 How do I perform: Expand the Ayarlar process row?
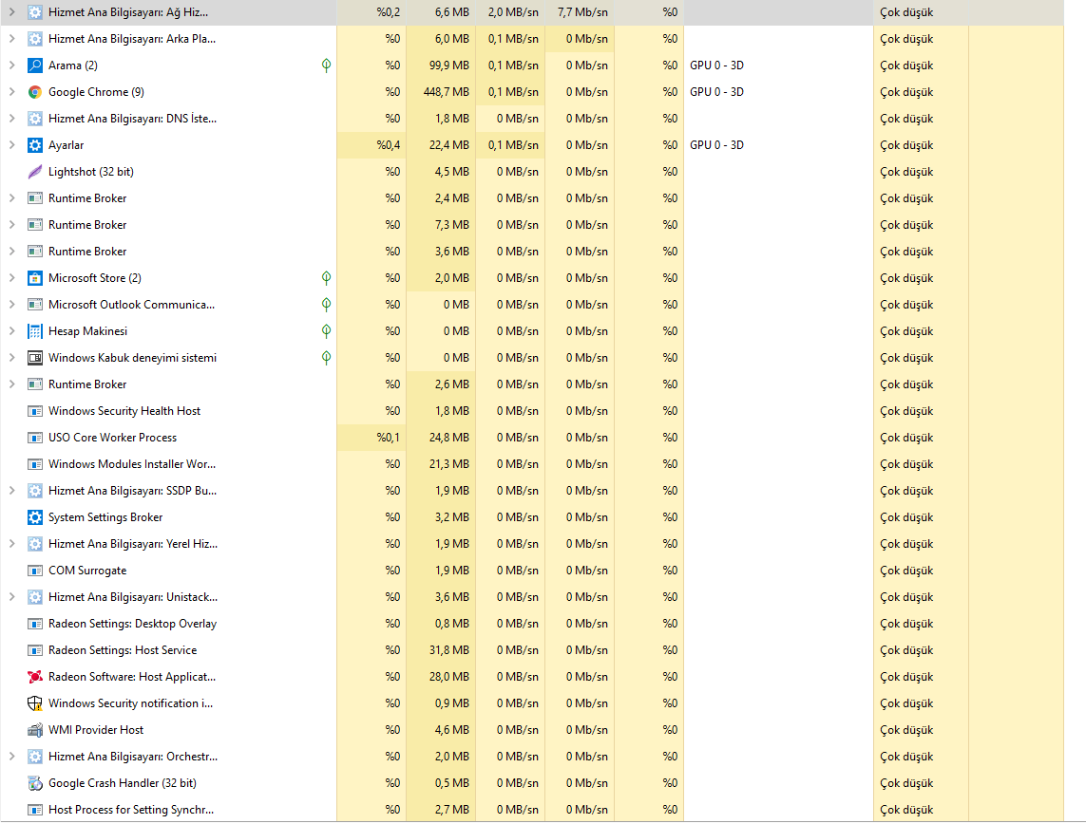click(11, 145)
